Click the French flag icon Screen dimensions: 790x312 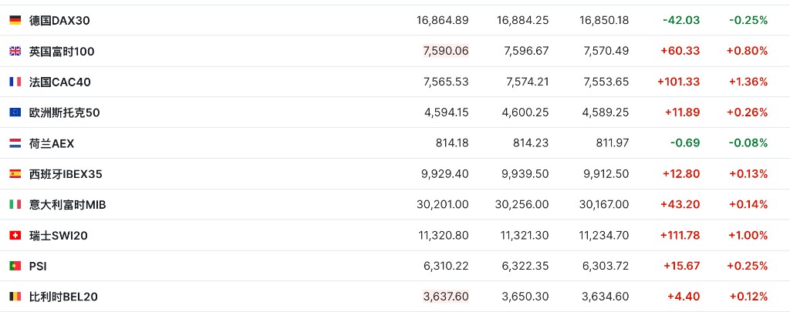(x=15, y=82)
